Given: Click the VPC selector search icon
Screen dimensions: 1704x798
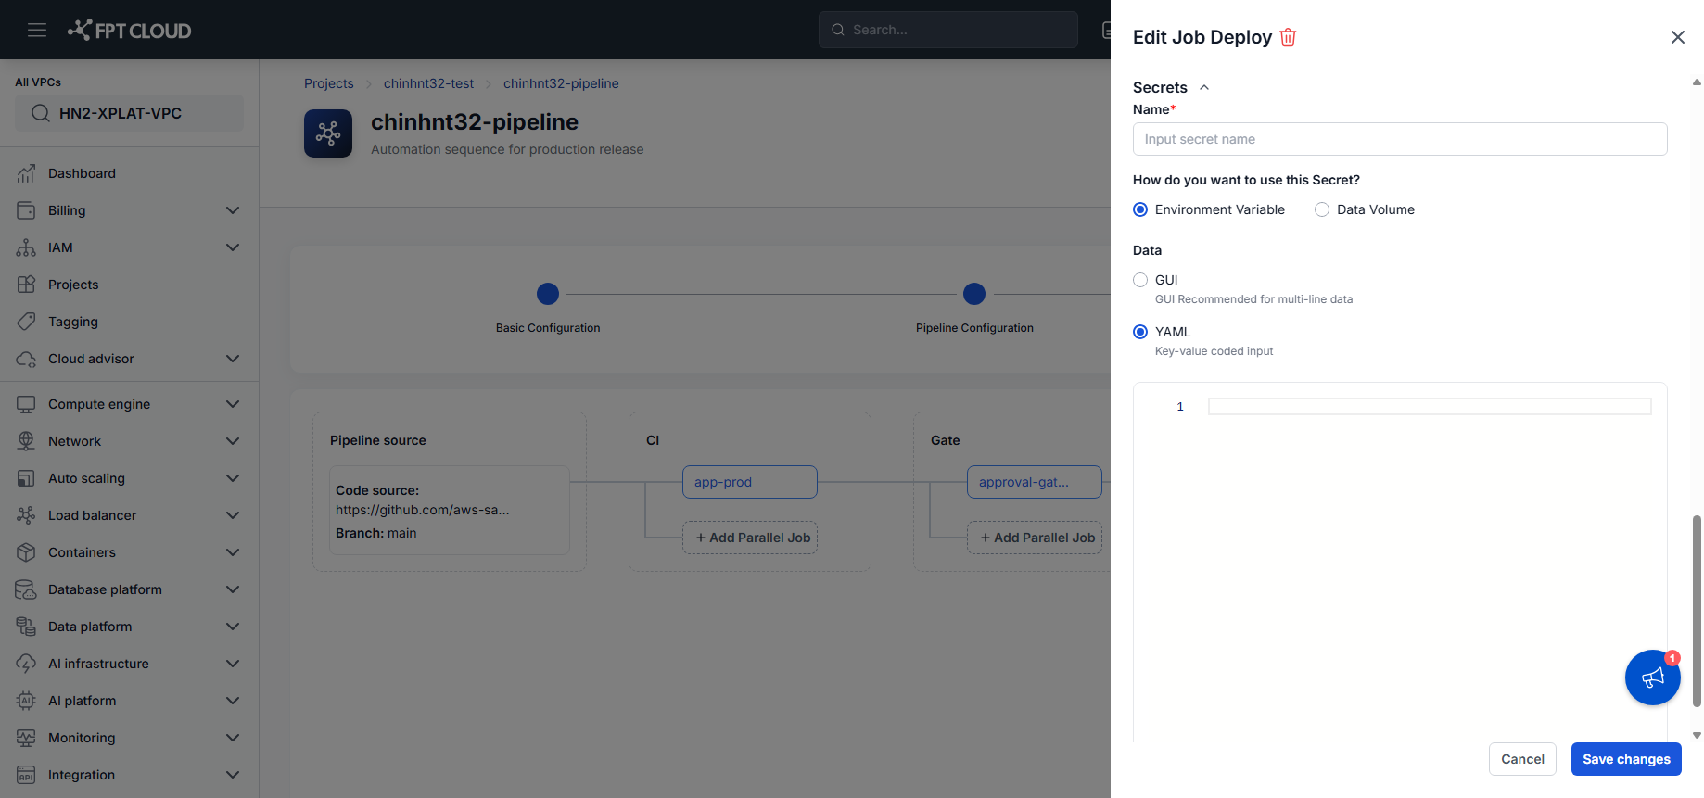Looking at the screenshot, I should pos(41,113).
